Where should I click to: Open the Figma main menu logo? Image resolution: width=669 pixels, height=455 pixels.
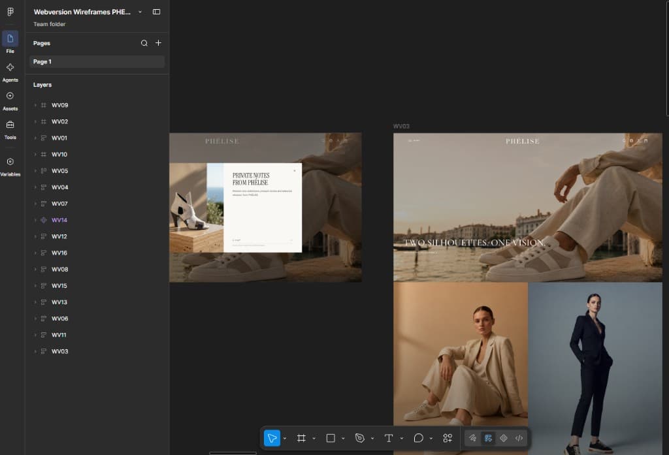click(x=10, y=12)
